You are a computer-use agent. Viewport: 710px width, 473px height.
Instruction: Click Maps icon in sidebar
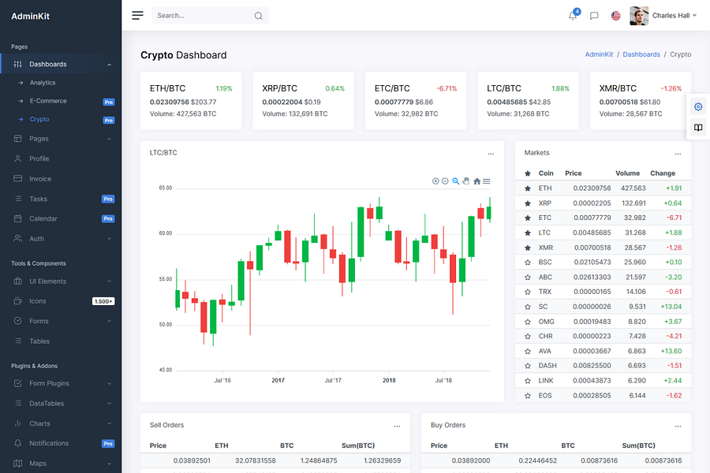(x=17, y=464)
